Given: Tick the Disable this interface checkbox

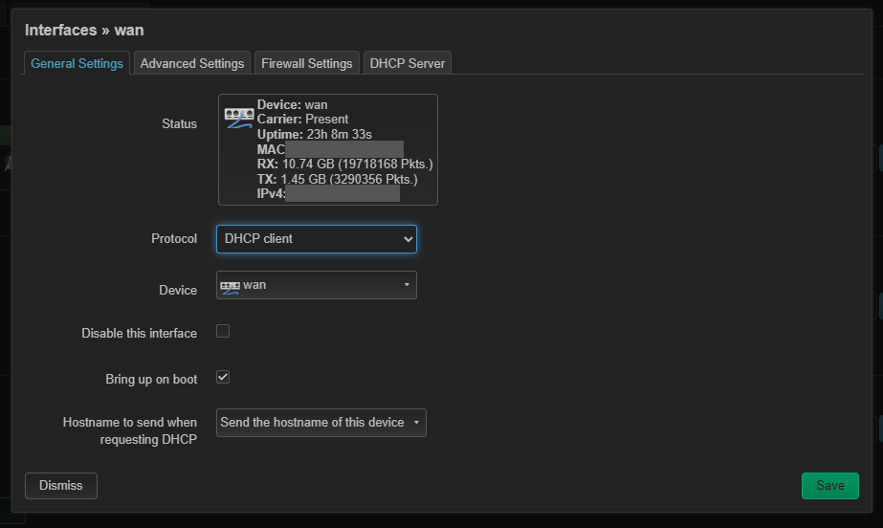Looking at the screenshot, I should tap(223, 331).
